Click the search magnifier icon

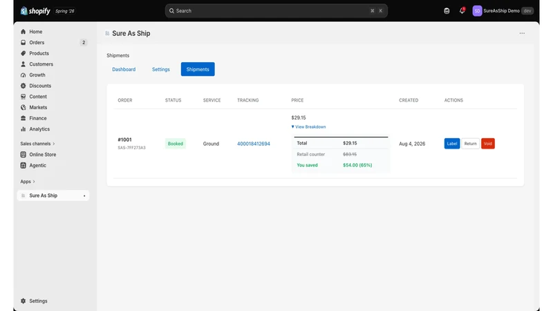coord(171,11)
